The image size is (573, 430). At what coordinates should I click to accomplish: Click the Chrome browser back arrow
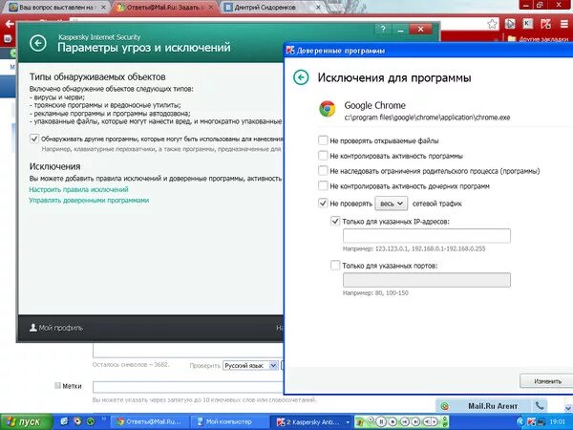pyautogui.click(x=10, y=25)
